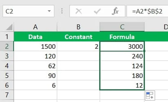Screen dimensions: 168x102
Task: Select column B header
Action: [x=78, y=27]
